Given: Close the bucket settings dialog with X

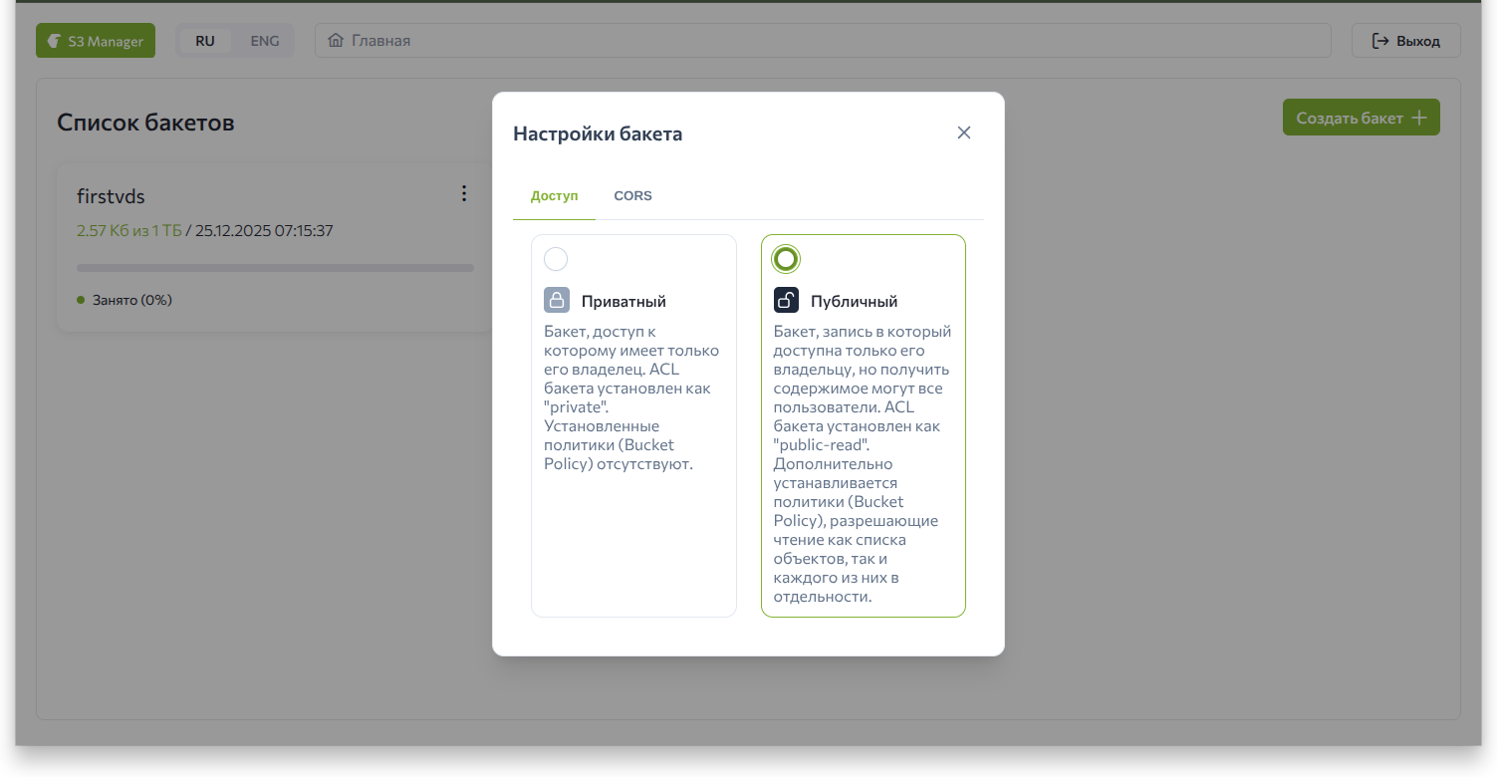Looking at the screenshot, I should click(963, 132).
